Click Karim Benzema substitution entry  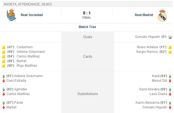point(147,103)
